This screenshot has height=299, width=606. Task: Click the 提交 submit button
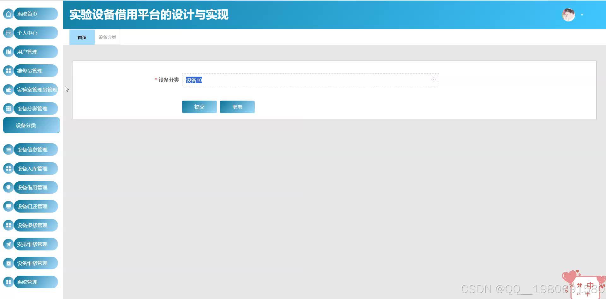[x=199, y=107]
